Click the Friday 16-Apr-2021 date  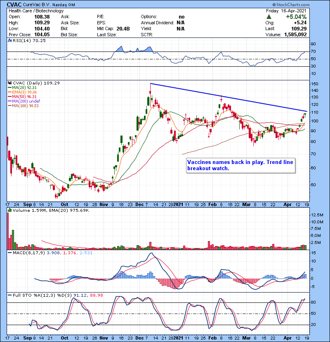pyautogui.click(x=286, y=11)
